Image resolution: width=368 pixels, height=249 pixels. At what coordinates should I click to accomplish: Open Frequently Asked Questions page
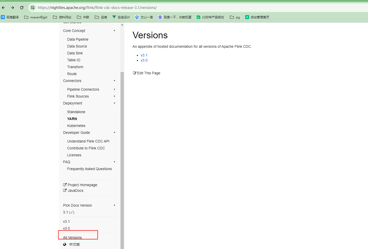89,169
